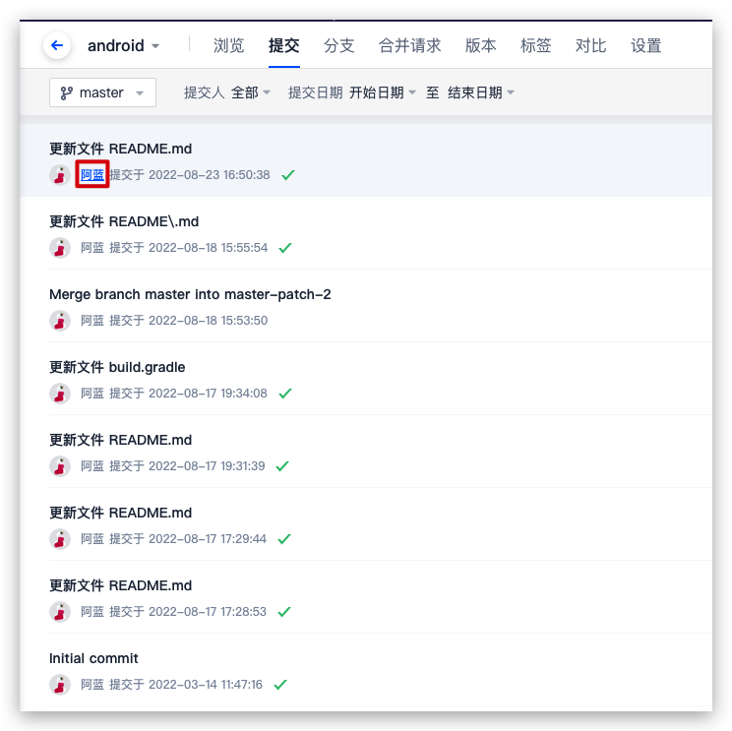Screen dimensions: 732x731
Task: Open the 开始日期 date picker
Action: (383, 92)
